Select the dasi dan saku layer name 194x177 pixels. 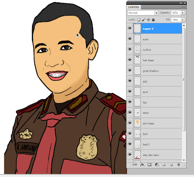point(151,155)
